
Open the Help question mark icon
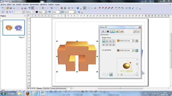[78, 8]
